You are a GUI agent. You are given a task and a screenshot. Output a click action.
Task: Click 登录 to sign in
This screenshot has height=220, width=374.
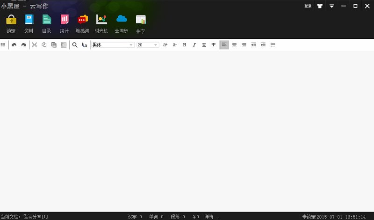[x=308, y=6]
